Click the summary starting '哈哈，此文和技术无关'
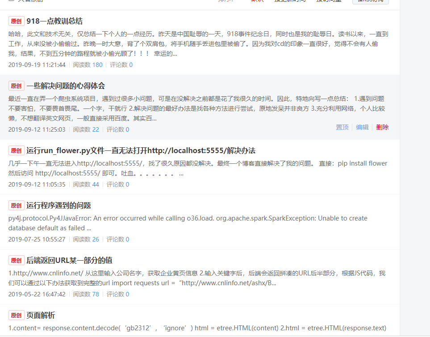 [198, 44]
